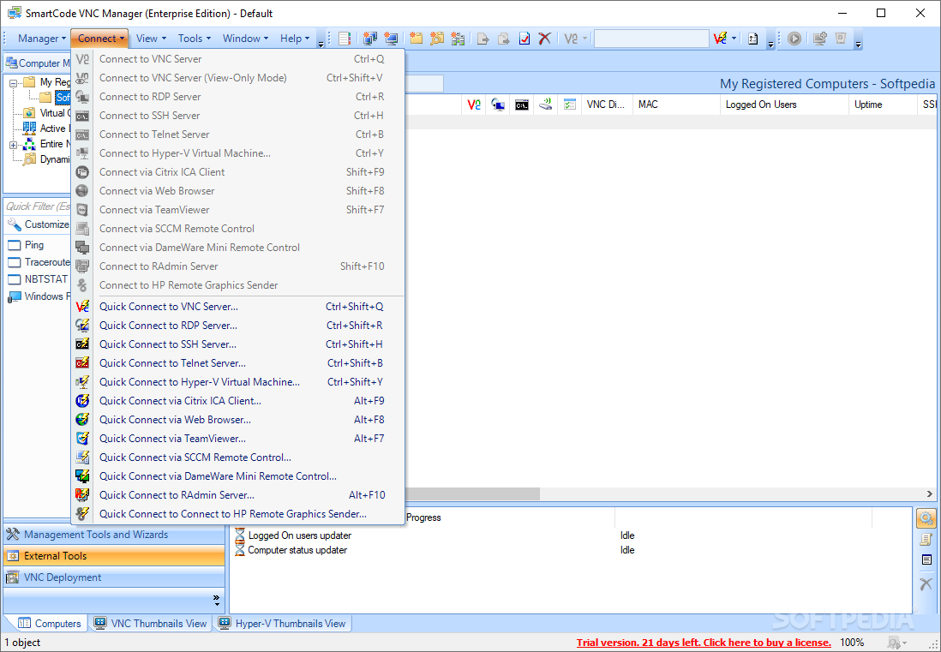
Task: Switch to the Computers tab
Action: click(x=49, y=623)
